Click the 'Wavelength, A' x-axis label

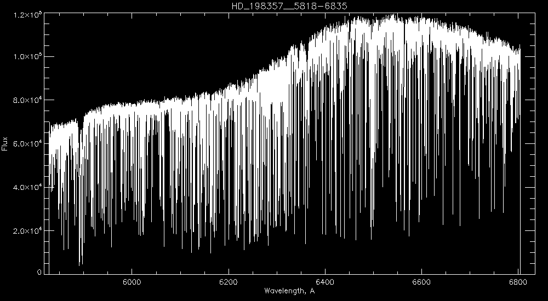click(x=289, y=291)
